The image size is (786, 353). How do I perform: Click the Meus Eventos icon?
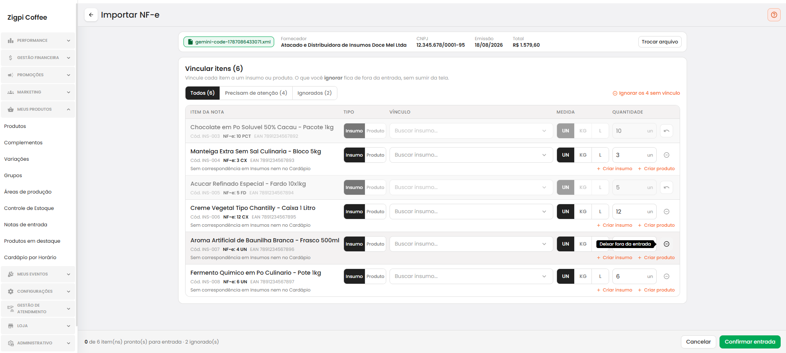pos(11,274)
